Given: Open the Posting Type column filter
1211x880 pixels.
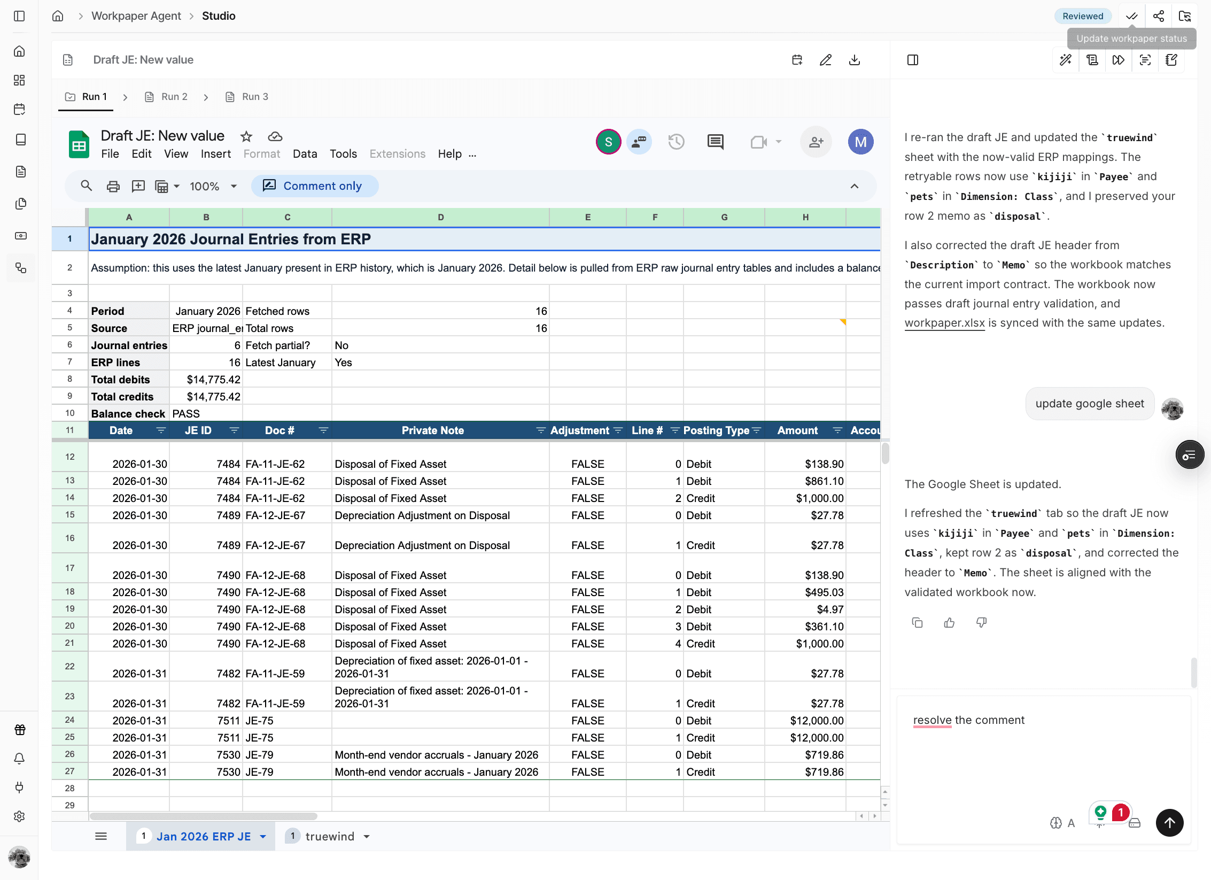Looking at the screenshot, I should 757,430.
